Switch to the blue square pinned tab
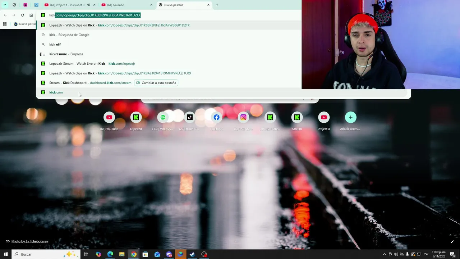 (36, 5)
